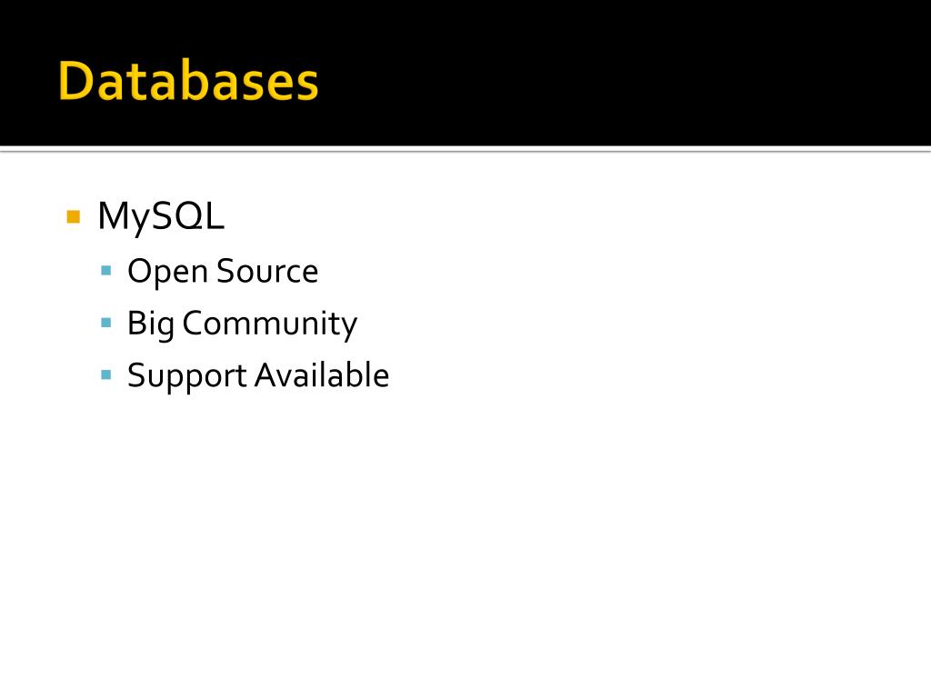Screen dimensions: 931x698
Task: Click the Databases slide title
Action: 188,82
